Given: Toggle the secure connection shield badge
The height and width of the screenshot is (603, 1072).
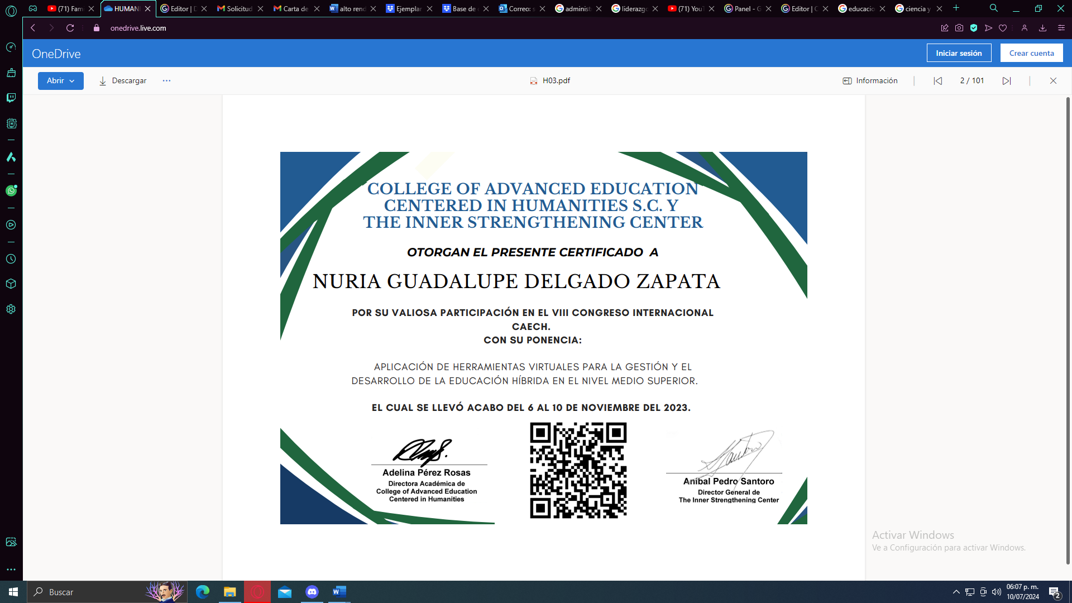Looking at the screenshot, I should tap(974, 28).
